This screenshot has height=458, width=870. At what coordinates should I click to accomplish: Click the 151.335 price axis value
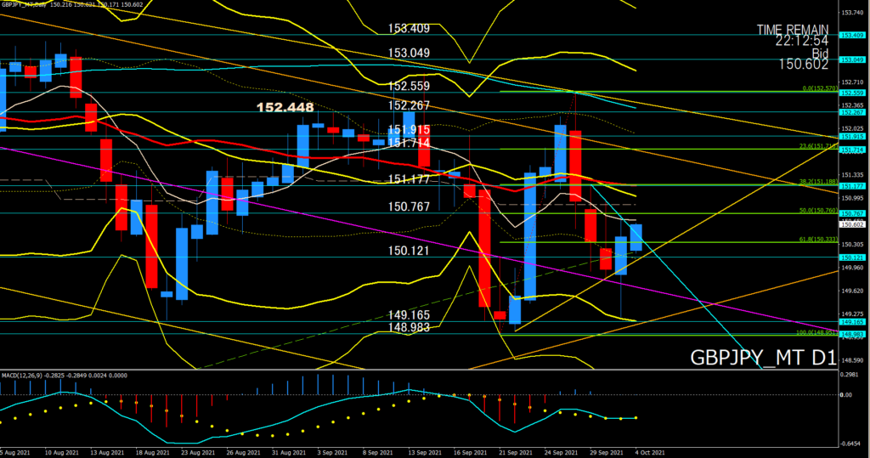coord(850,175)
